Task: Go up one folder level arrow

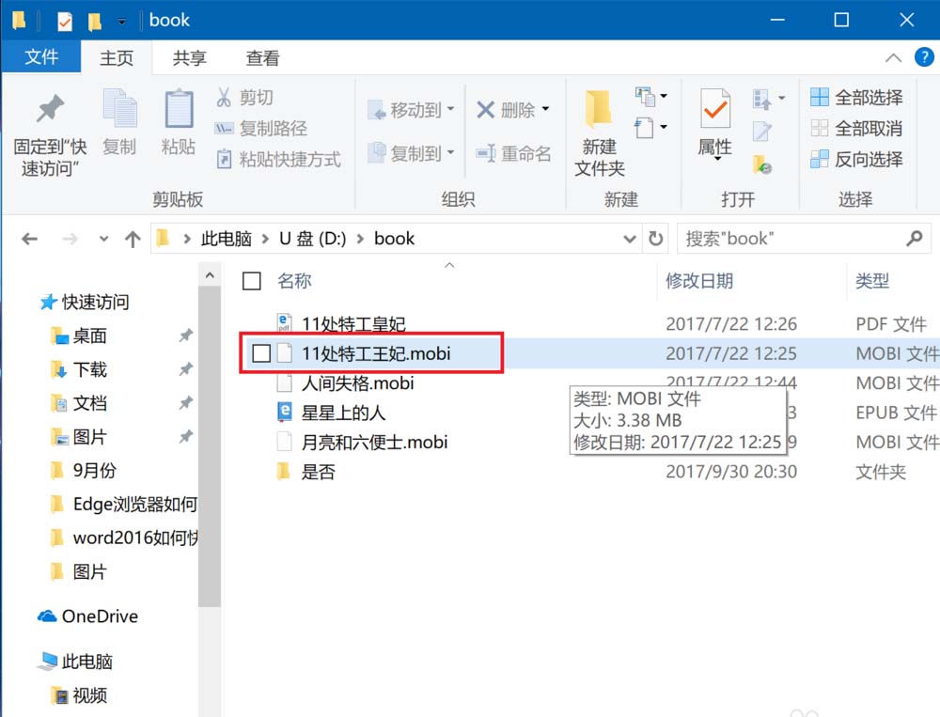Action: pos(133,240)
